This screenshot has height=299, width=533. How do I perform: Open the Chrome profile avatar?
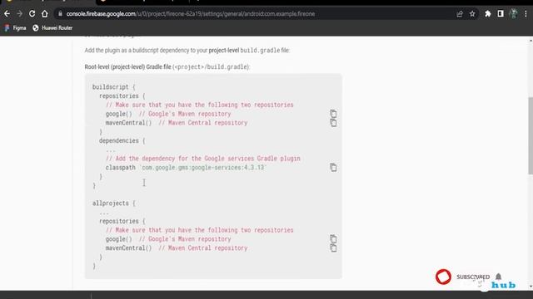(513, 14)
